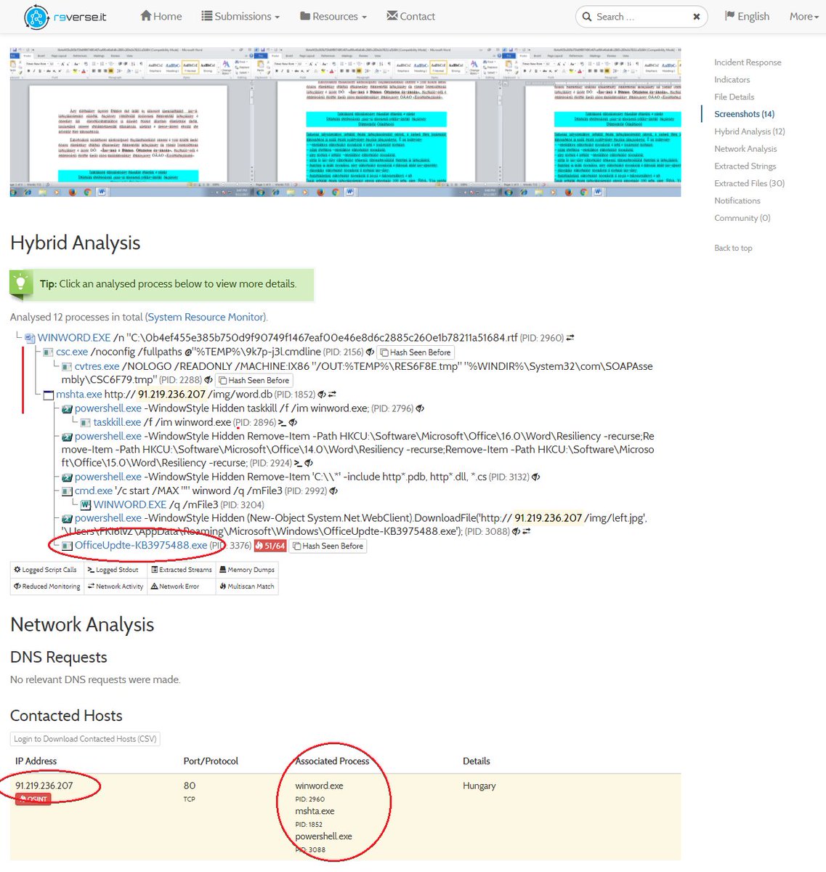Click Logged Script Calls legend item
This screenshot has width=826, height=872.
pyautogui.click(x=46, y=570)
